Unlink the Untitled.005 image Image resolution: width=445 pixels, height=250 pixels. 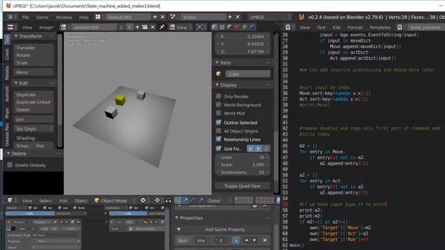tap(153, 27)
